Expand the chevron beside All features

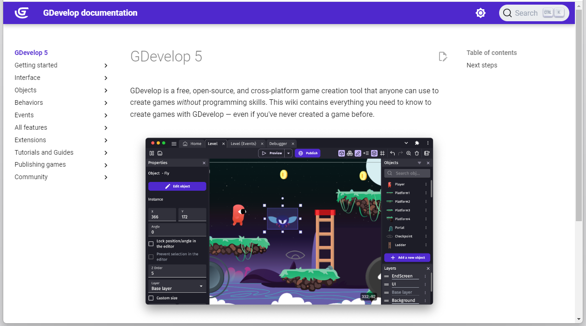(106, 128)
